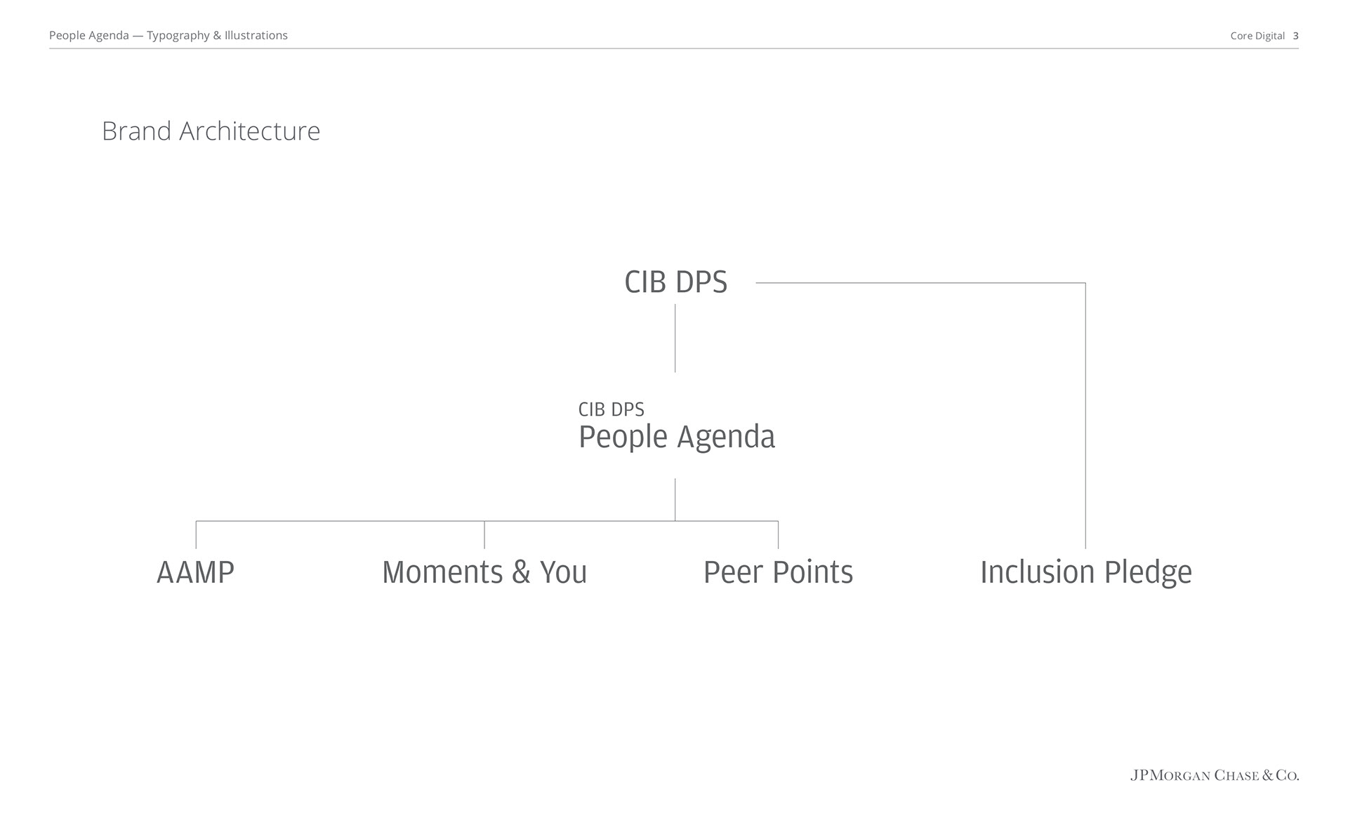
Task: Click the Brand Architecture title
Action: tap(211, 131)
